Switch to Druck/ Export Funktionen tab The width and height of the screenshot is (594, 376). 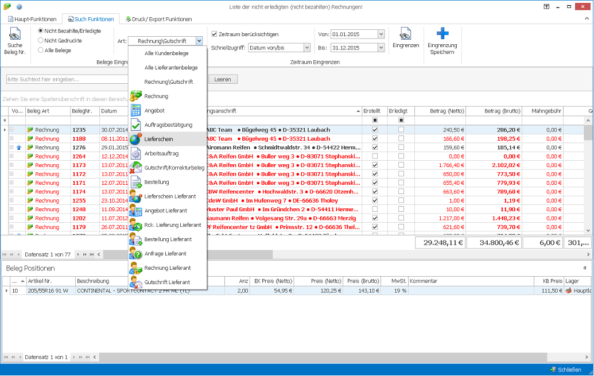click(159, 19)
